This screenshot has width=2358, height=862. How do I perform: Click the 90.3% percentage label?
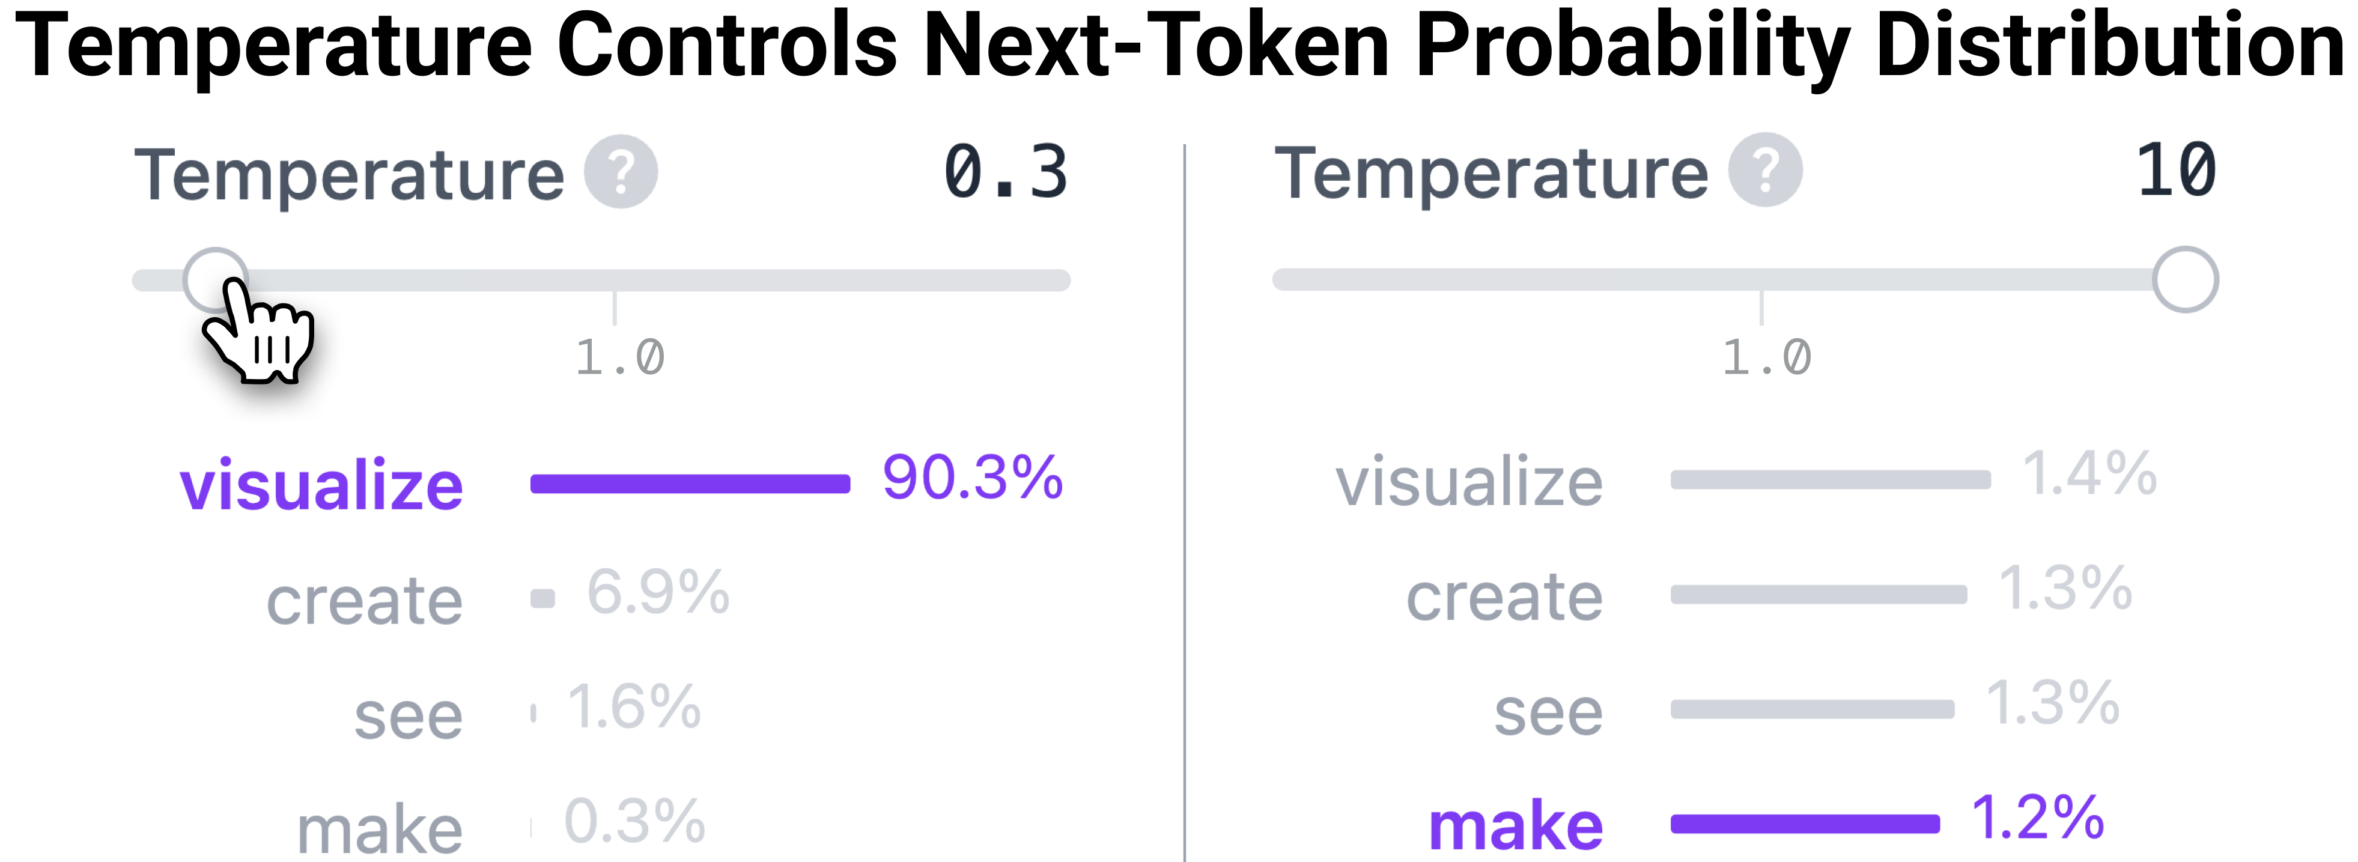tap(972, 478)
